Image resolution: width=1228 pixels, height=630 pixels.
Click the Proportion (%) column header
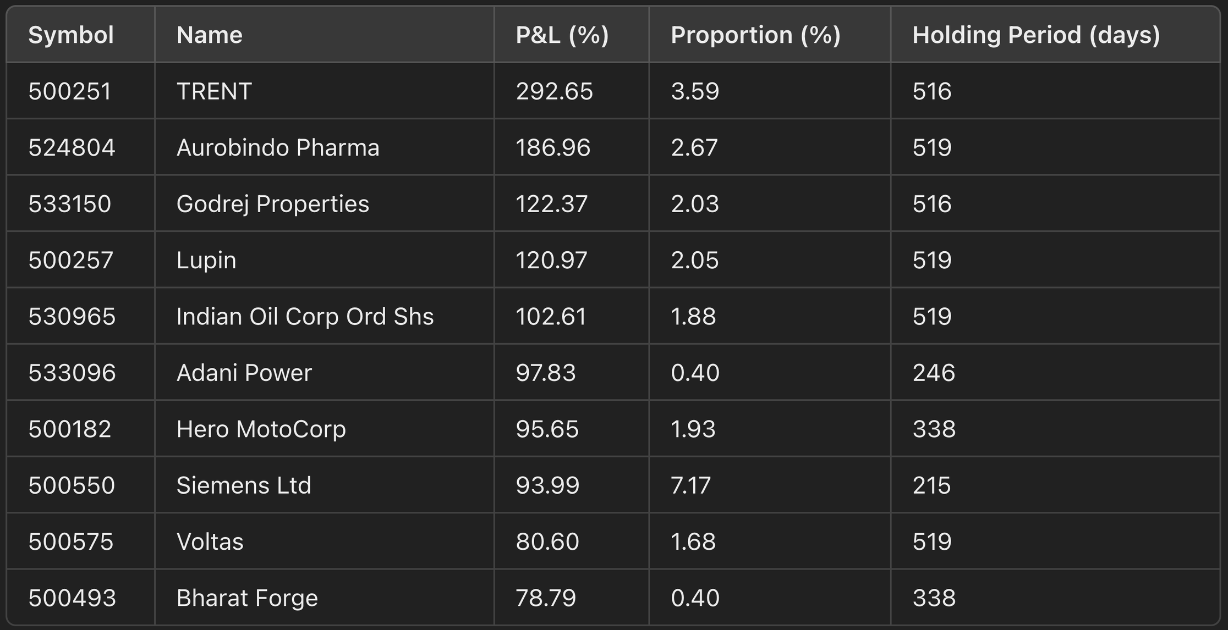pyautogui.click(x=755, y=35)
